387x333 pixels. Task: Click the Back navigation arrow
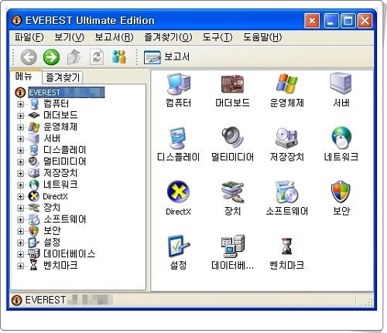tap(29, 57)
